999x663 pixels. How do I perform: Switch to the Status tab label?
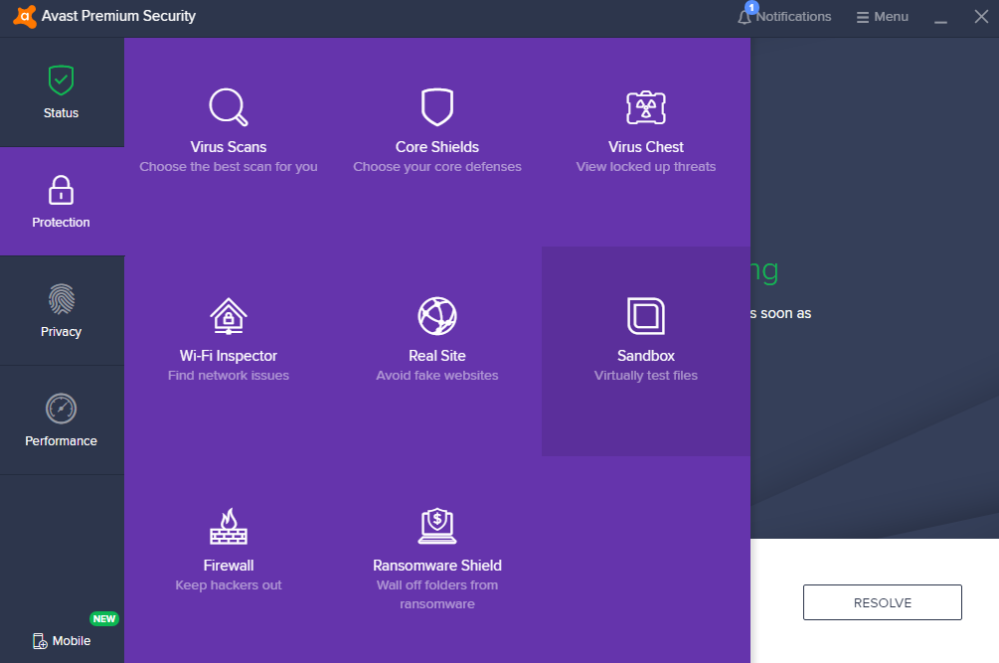pos(62,112)
